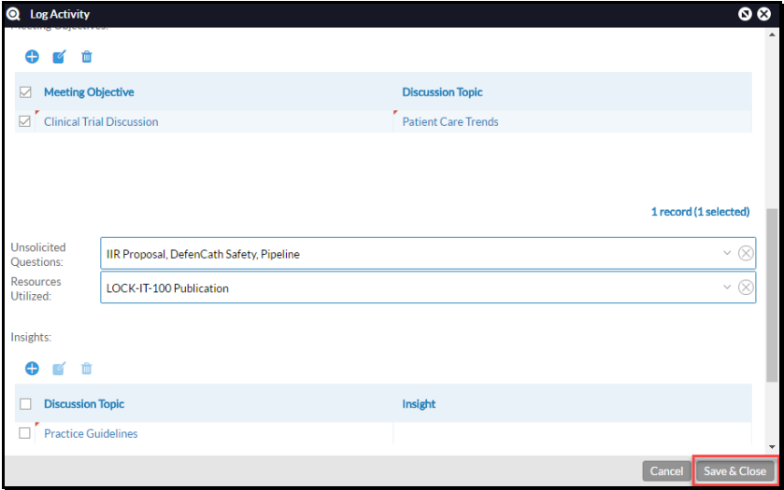
Task: Delete the selected meeting objective
Action: click(87, 56)
